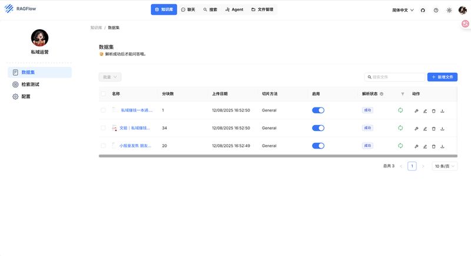Re-run parsing for the 私域赚钱一本通 row
The height and width of the screenshot is (256, 471).
click(400, 110)
